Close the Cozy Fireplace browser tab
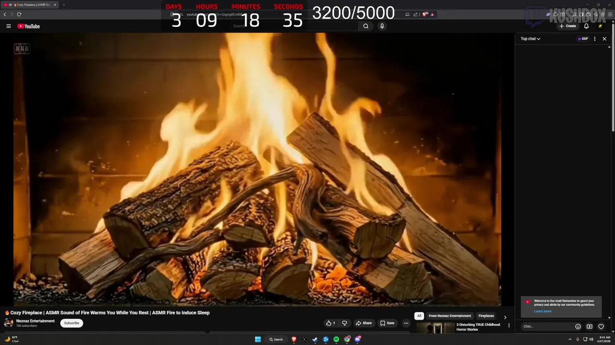Screen dimensions: 615x345 point(55,5)
